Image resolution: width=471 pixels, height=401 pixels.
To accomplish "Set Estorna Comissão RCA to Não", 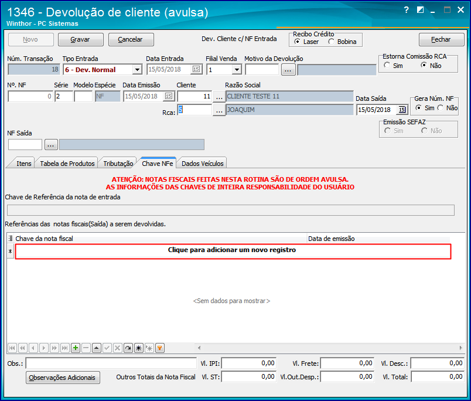I will (x=424, y=65).
